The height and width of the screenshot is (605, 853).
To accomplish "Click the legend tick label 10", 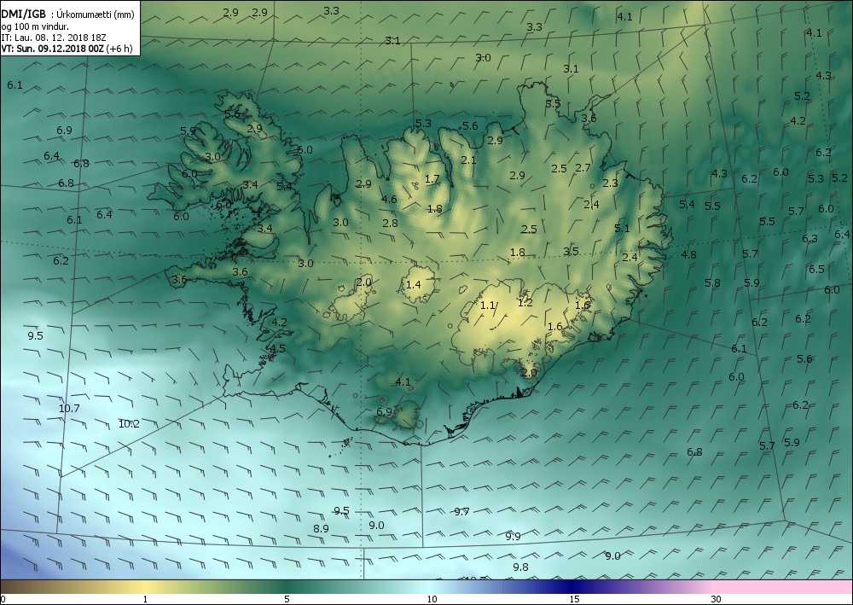I will tap(432, 599).
